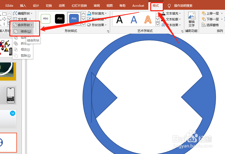Choose 剪除(S) merge option
The width and height of the screenshot is (225, 154).
click(x=23, y=55)
